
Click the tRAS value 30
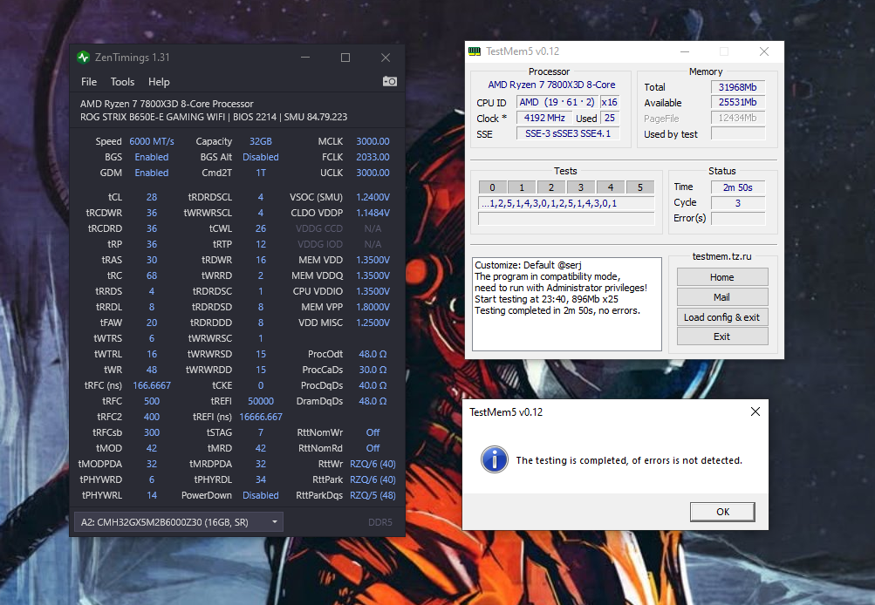pyautogui.click(x=152, y=260)
